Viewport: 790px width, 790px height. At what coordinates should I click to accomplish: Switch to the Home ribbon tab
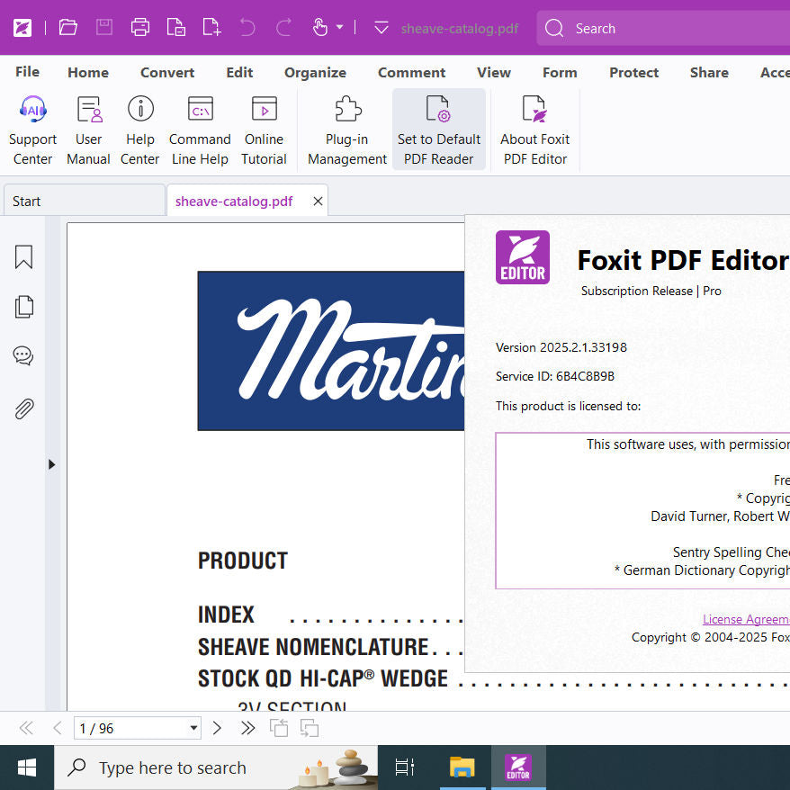88,73
